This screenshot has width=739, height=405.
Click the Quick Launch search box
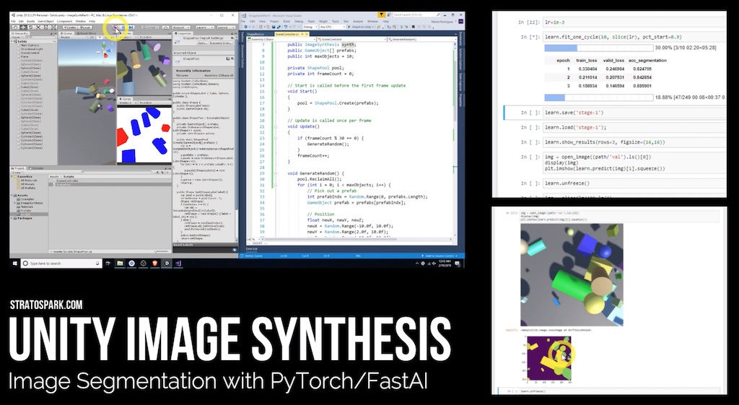(416, 14)
